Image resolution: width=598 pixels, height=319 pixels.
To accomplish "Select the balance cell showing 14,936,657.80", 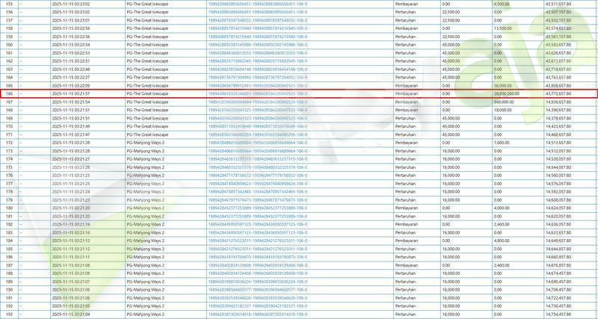I will (x=570, y=102).
